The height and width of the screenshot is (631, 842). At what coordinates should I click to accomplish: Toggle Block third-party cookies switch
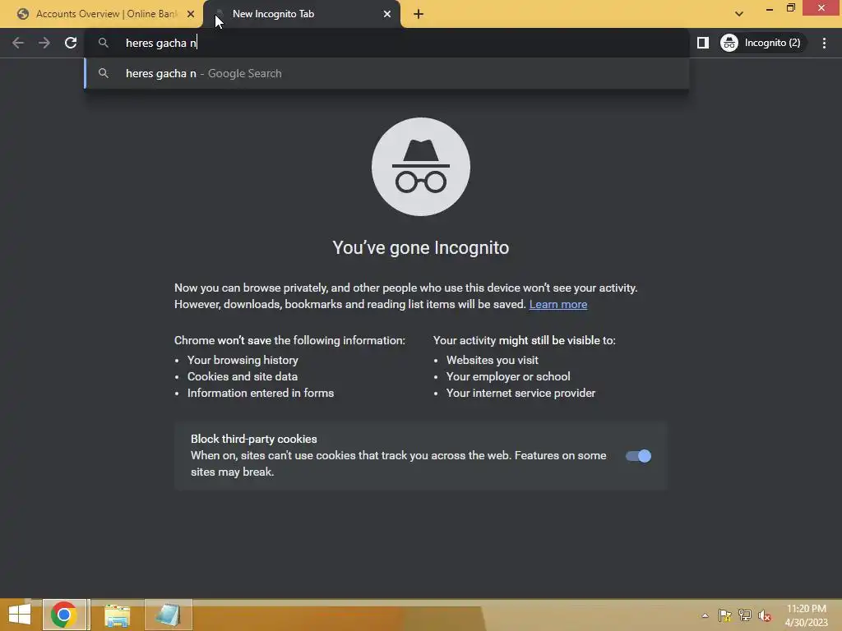tap(638, 456)
